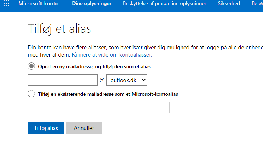
Task: Click the @ symbol beside the domain dropdown
Action: pos(102,80)
